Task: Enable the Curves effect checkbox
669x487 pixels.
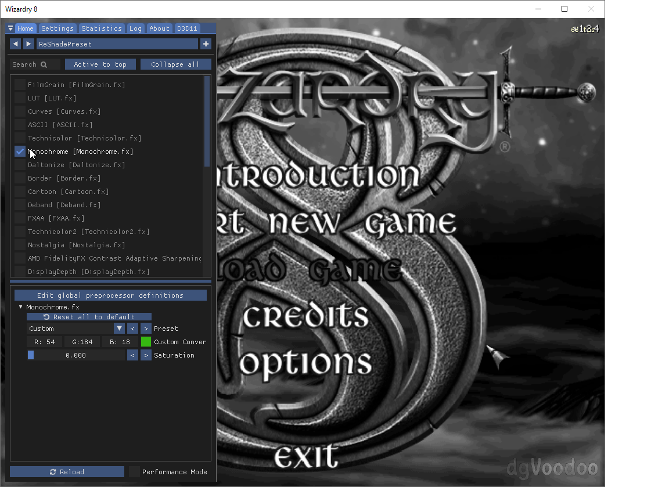Action: click(x=20, y=111)
